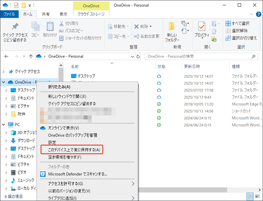Click the 新しいフォルダー (New folder) icon
Viewport: 263px width, 201px height.
pyautogui.click(x=172, y=27)
